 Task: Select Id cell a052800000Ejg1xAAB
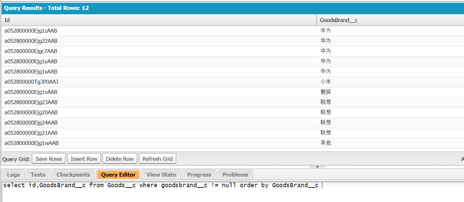[159, 72]
